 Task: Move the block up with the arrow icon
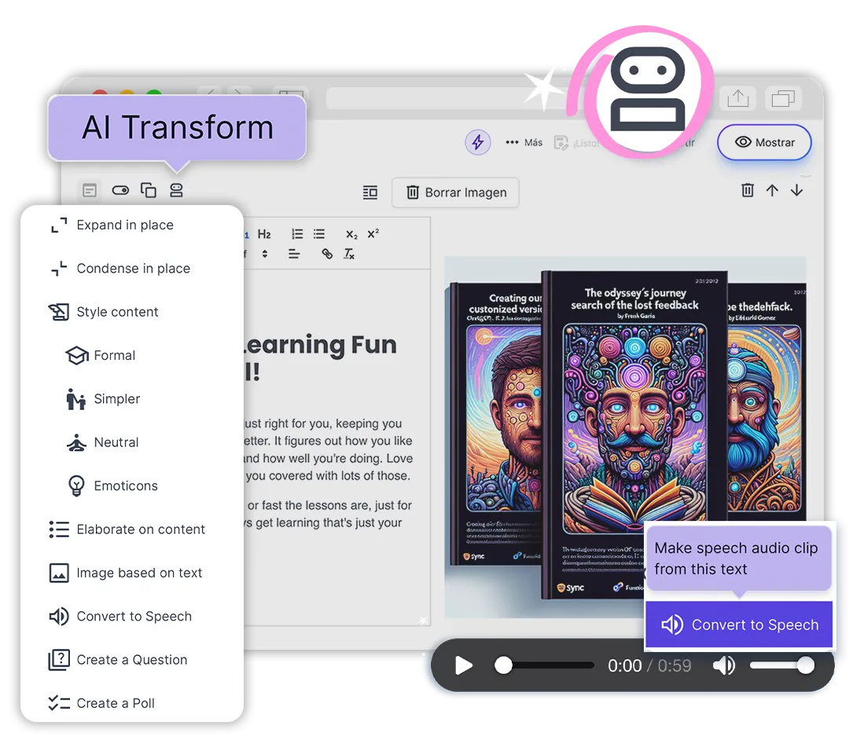click(773, 190)
